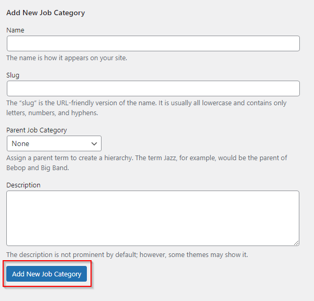Click inside the Description text area
The height and width of the screenshot is (301, 314).
(x=153, y=218)
